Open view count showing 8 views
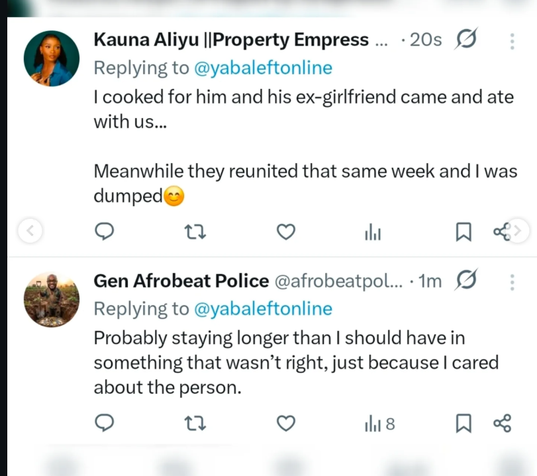This screenshot has height=476, width=537. 377,423
